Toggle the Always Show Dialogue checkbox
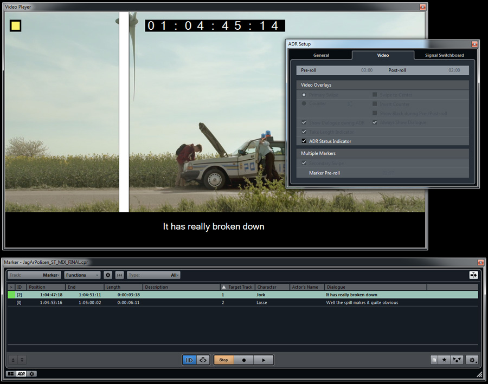The width and height of the screenshot is (488, 384). point(375,122)
